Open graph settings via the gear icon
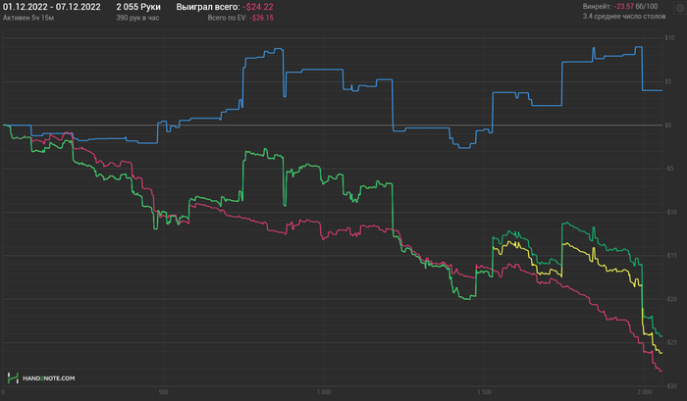This screenshot has height=401, width=687. pyautogui.click(x=680, y=8)
